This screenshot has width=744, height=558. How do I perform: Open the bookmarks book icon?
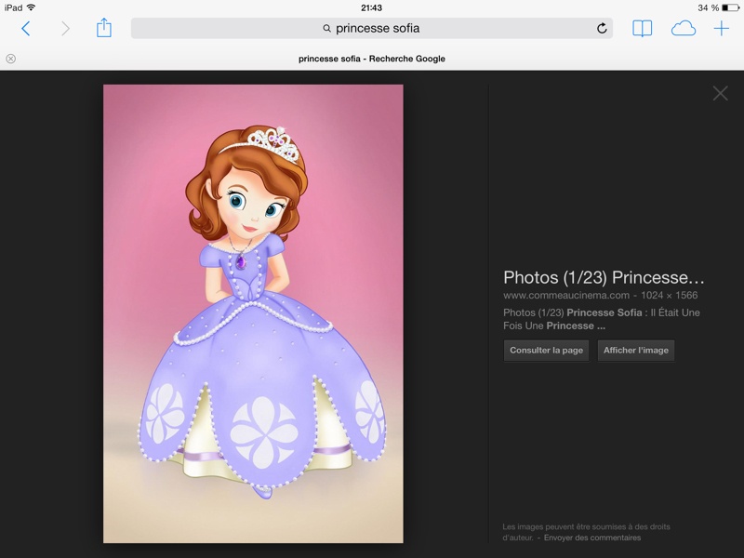tap(642, 29)
